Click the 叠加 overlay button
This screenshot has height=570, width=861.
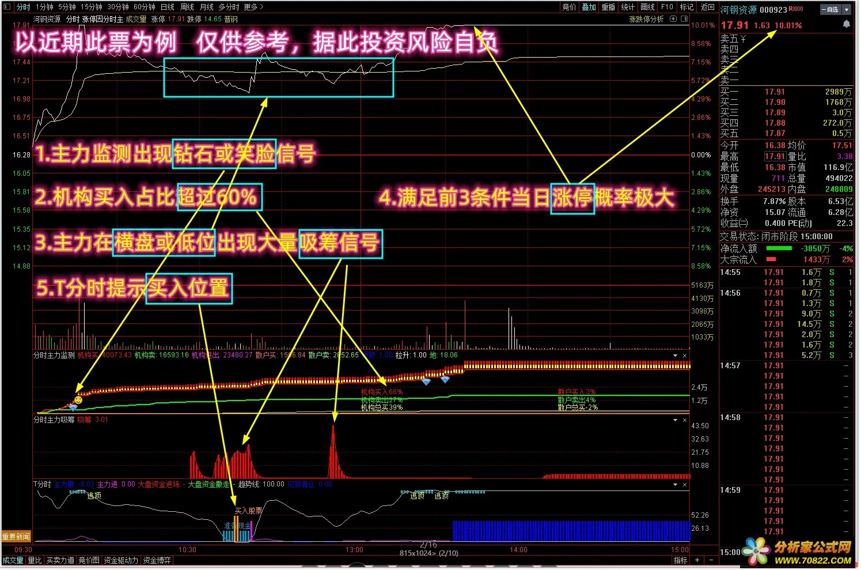point(589,7)
